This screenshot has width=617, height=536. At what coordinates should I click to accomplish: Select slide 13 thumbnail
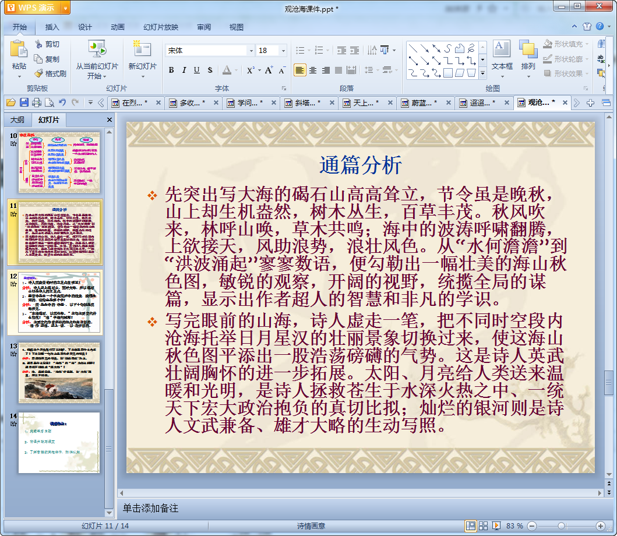click(x=59, y=373)
